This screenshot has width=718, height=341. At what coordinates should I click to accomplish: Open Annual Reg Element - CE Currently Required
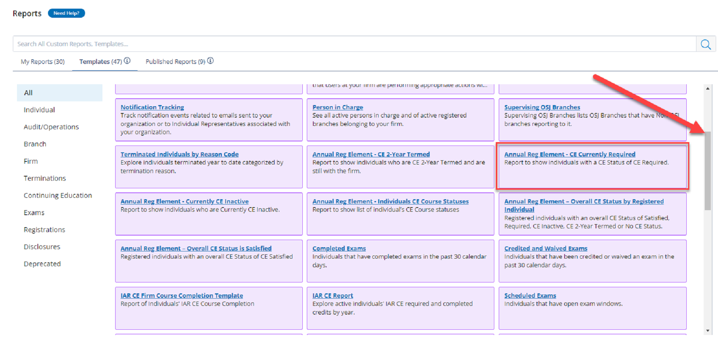569,154
